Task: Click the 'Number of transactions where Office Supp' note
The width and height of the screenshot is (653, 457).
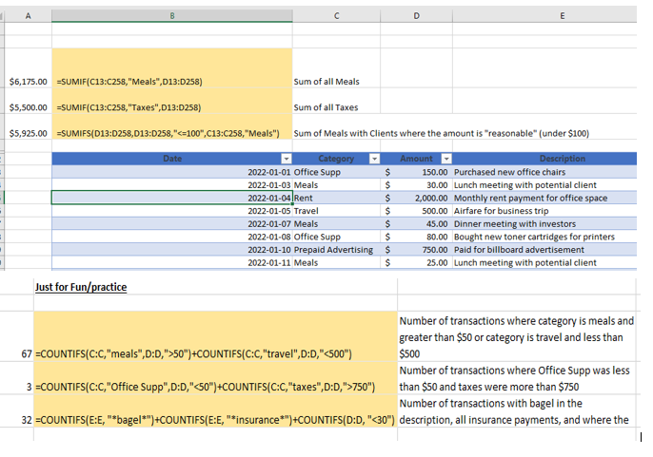Action: (516, 378)
